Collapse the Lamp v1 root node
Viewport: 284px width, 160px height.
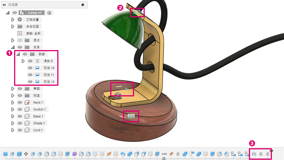pyautogui.click(x=7, y=13)
